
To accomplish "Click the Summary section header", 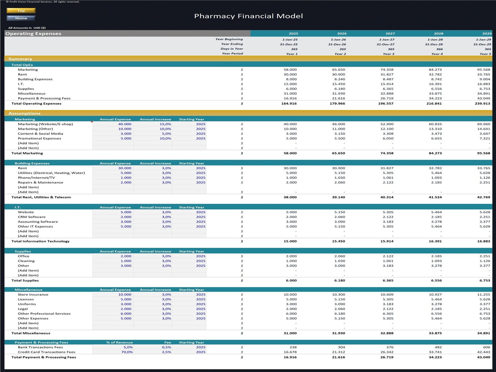I will 20,59.
